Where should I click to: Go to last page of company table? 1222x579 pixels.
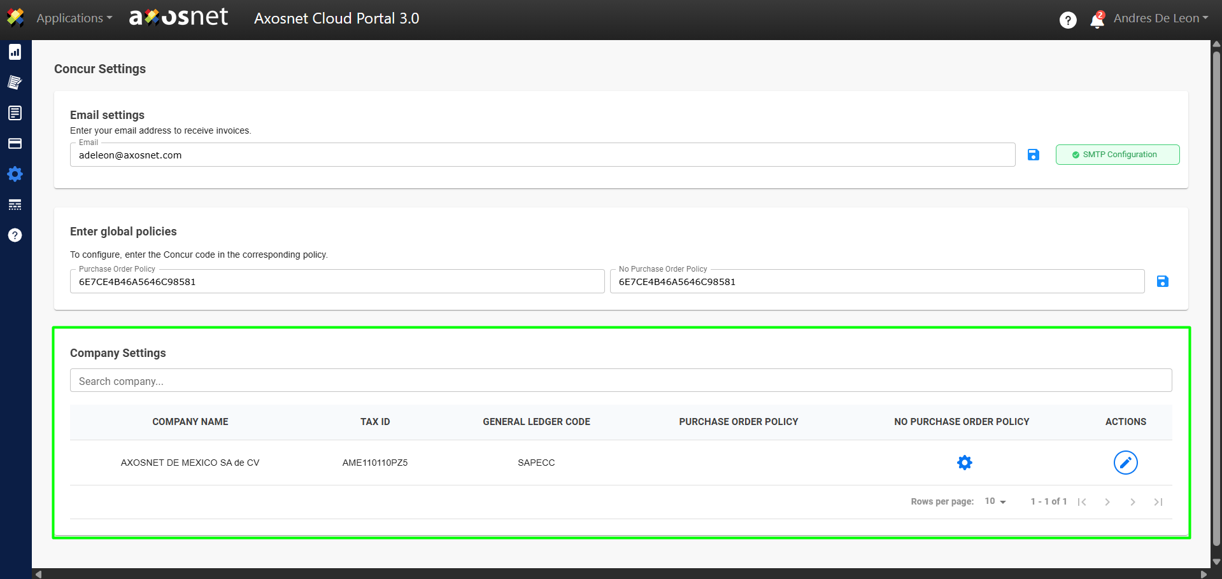click(1158, 502)
